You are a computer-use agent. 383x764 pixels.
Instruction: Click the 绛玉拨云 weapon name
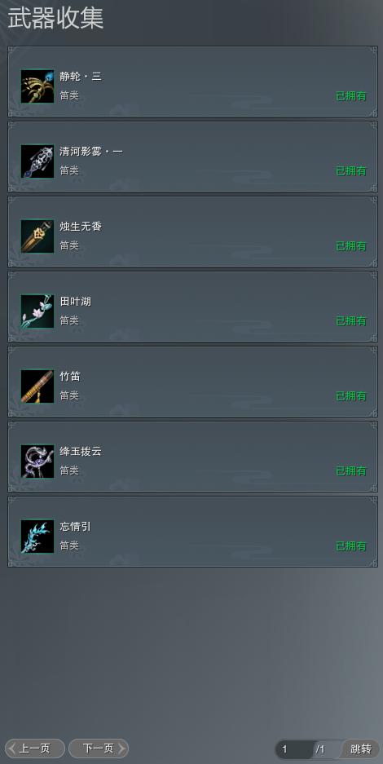(x=81, y=452)
